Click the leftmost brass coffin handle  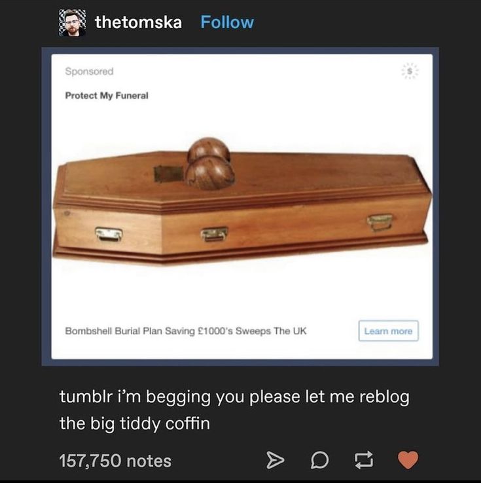109,235
